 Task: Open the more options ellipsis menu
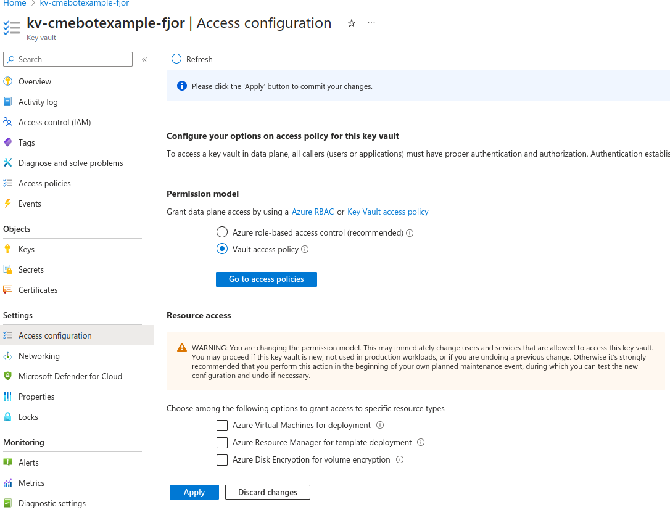[x=371, y=23]
